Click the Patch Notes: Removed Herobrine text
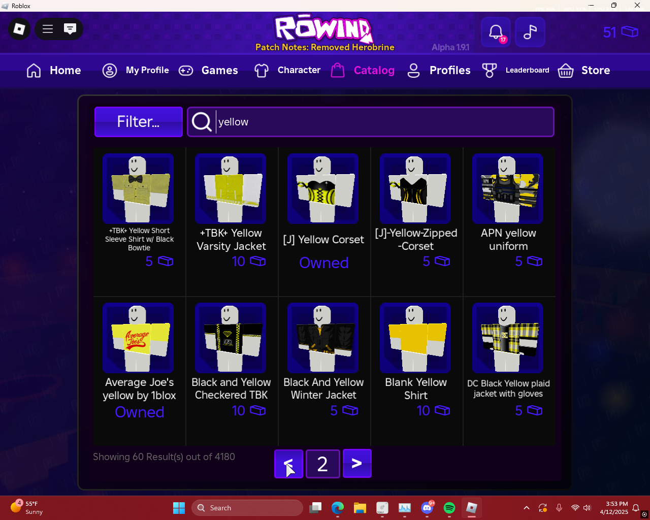Viewport: 650px width, 520px height. (325, 47)
